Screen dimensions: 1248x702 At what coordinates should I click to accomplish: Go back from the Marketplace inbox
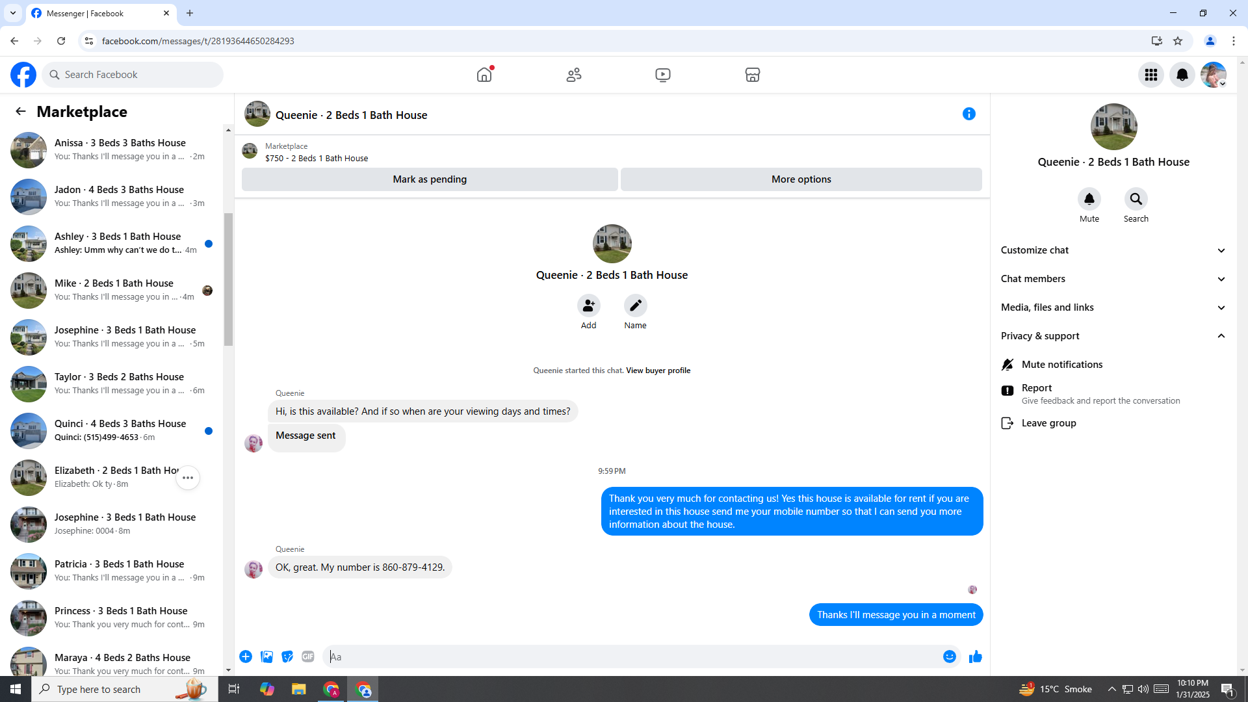[21, 111]
